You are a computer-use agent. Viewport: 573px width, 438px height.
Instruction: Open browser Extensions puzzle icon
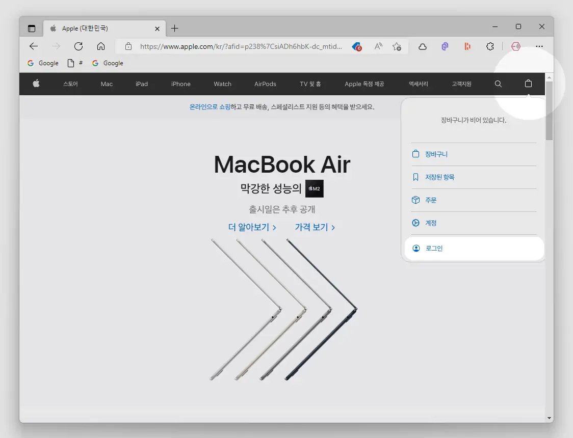(x=490, y=46)
